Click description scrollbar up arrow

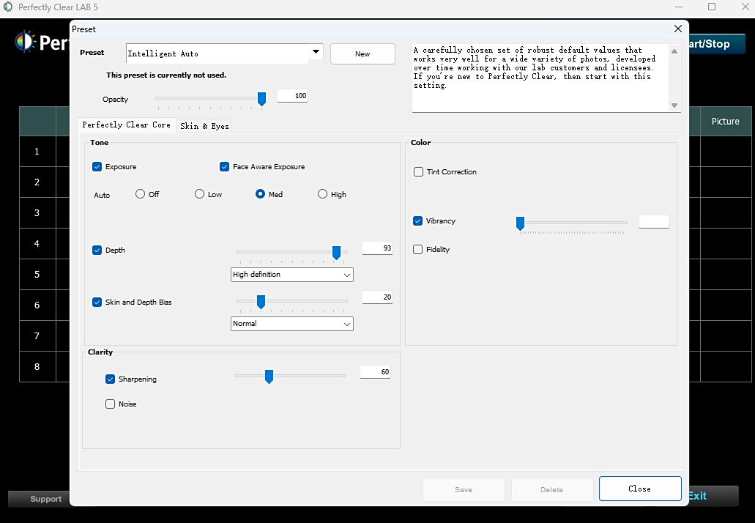(674, 51)
